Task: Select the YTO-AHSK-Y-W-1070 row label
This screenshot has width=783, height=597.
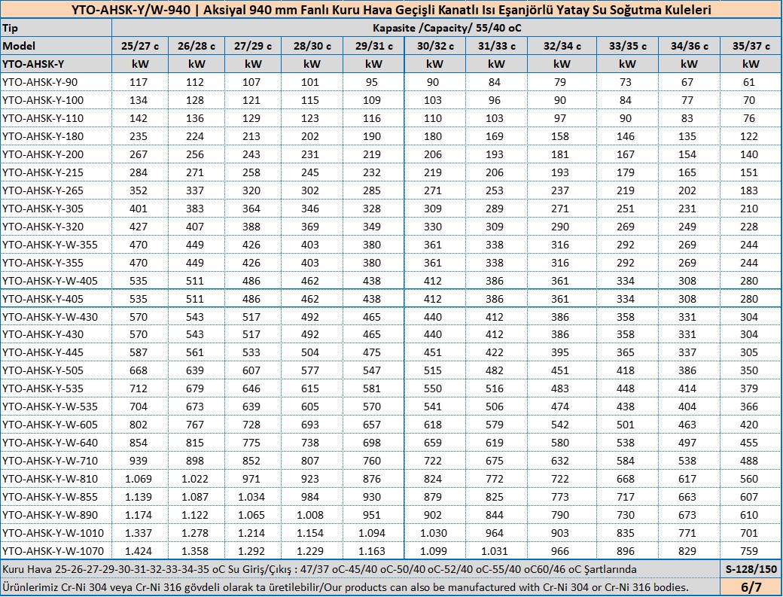Action: click(53, 550)
